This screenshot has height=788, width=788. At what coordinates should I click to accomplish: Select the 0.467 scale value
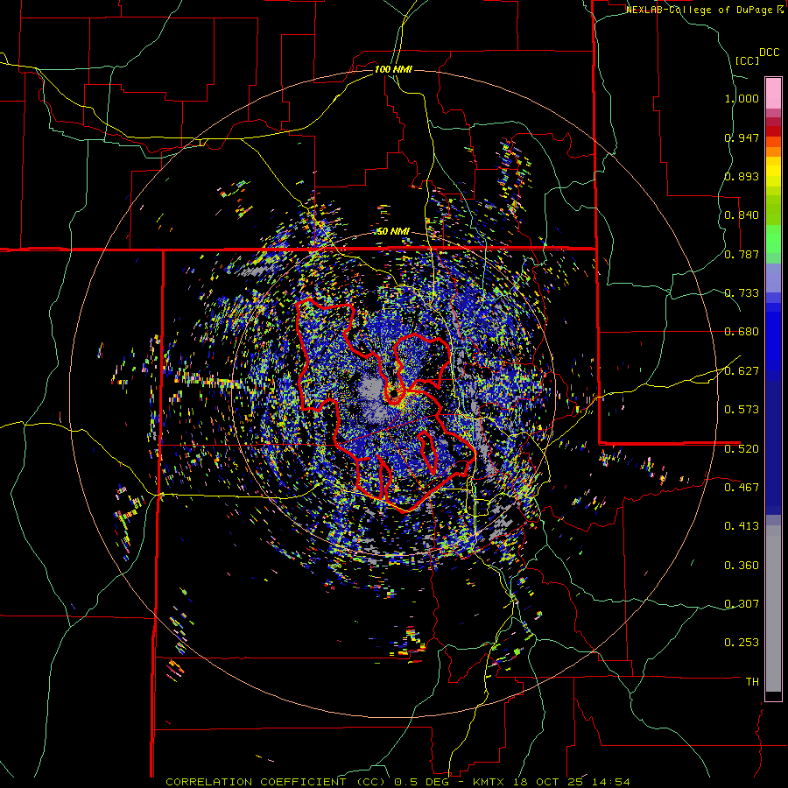pos(742,488)
